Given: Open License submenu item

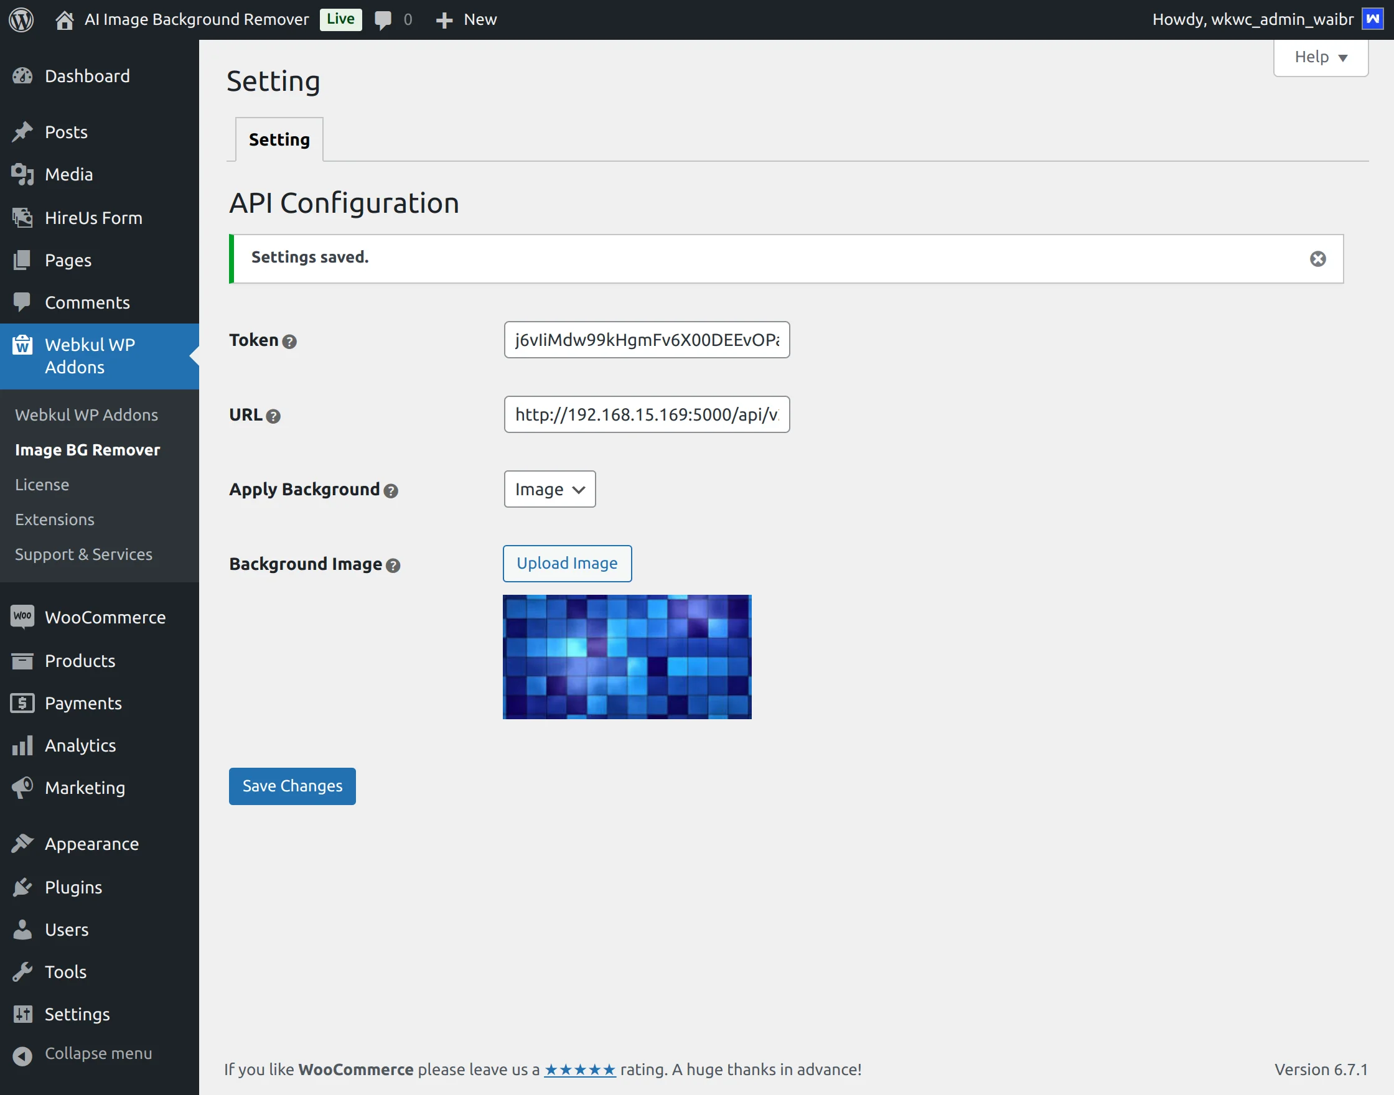Looking at the screenshot, I should pos(42,485).
